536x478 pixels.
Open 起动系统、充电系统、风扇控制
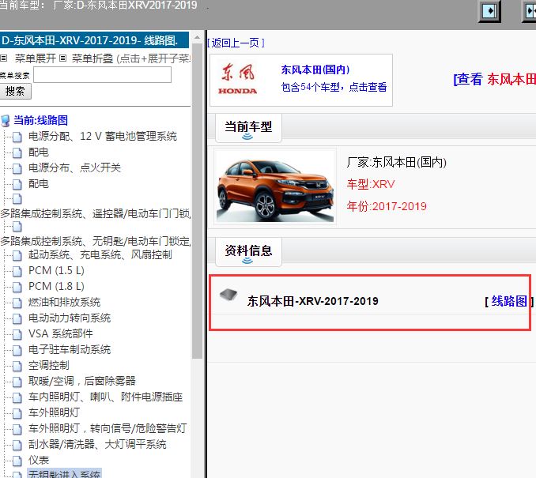pos(100,255)
